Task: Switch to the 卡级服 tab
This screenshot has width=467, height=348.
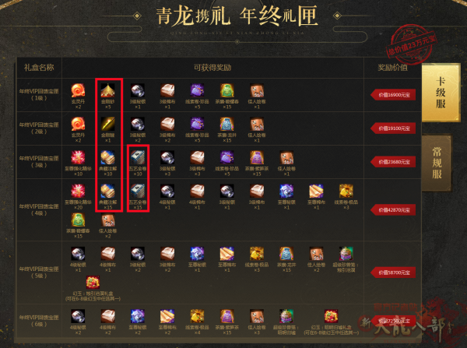Action: coord(441,93)
